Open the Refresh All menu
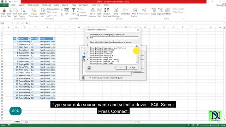Screen dimensions: 226x127 43,12
